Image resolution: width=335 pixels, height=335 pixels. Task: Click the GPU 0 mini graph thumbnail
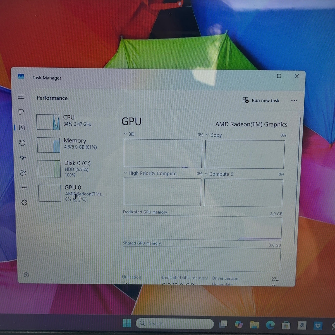[x=50, y=193]
